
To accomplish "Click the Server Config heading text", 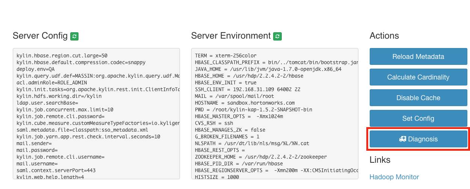I will pyautogui.click(x=40, y=36).
